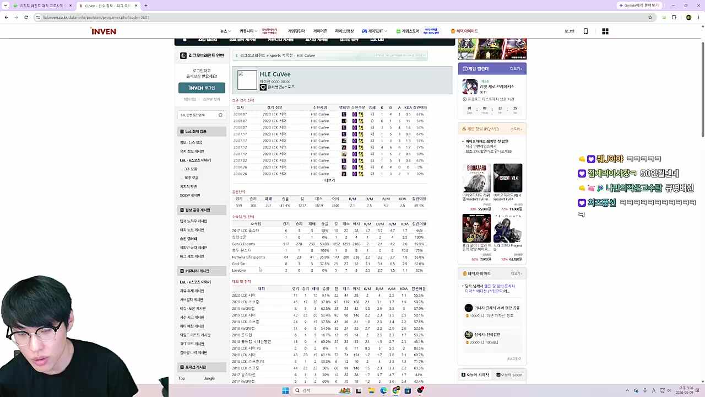Open Microsoft Edge from the taskbar
Screen dimensions: 705x397
point(383,390)
